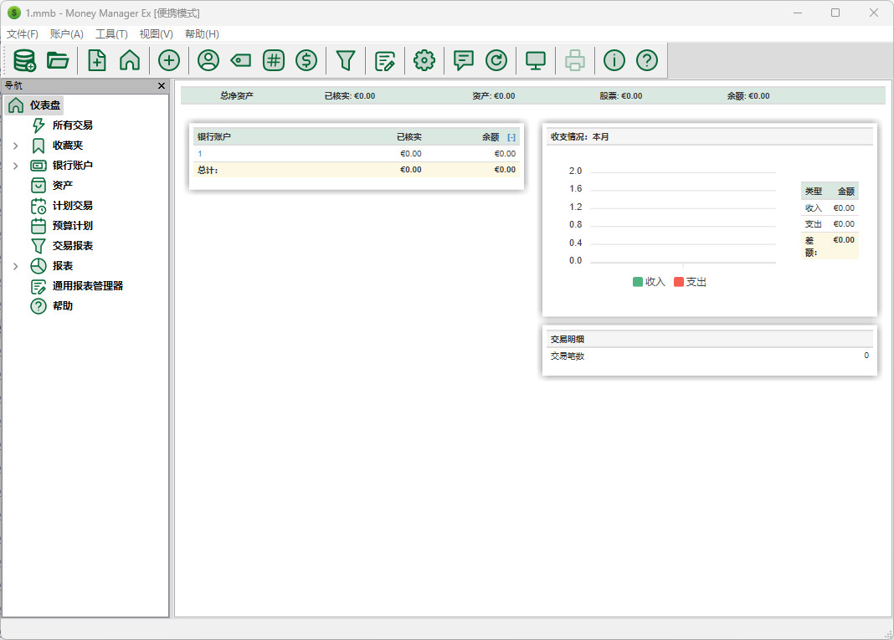This screenshot has height=640, width=894.
Task: Click the 交易明细 panel header
Action: (x=709, y=339)
